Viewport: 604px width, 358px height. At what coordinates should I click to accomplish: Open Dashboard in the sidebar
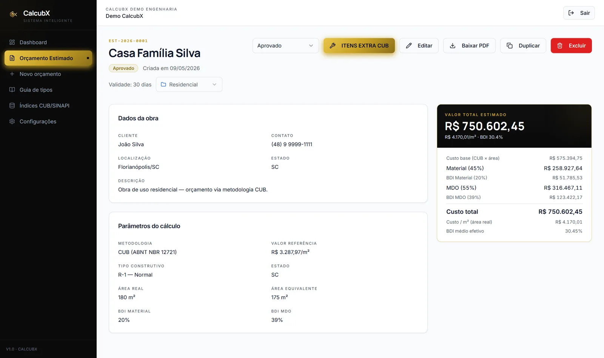[48, 42]
